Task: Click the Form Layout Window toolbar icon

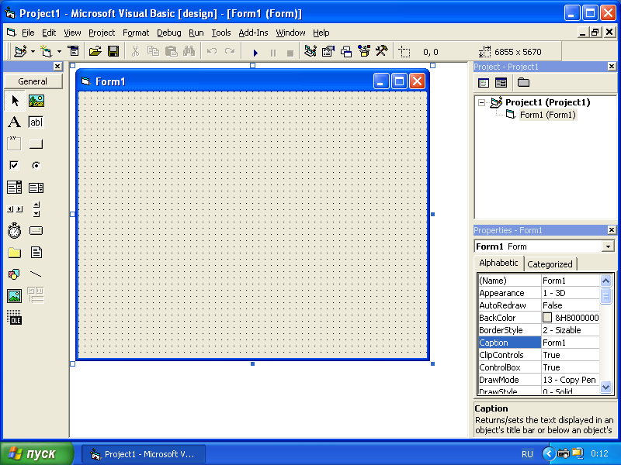Action: tap(345, 51)
